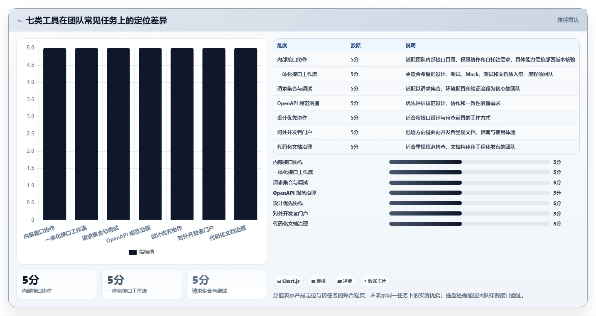
Task: Click the 进度 chip label
Action: (348, 282)
